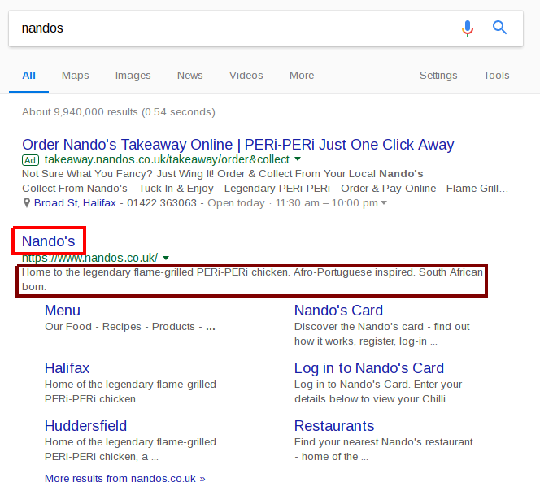Open the Restaurants sitelink

pyautogui.click(x=334, y=426)
